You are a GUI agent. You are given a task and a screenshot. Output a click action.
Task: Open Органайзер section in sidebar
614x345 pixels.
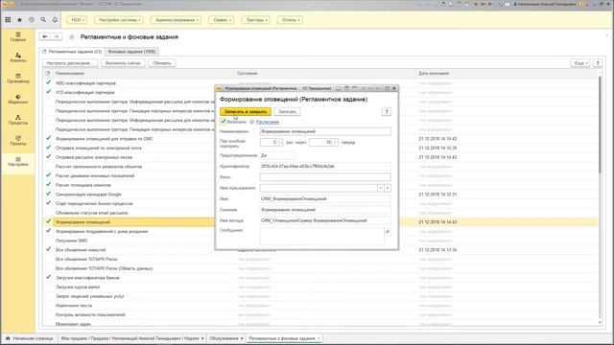point(18,79)
